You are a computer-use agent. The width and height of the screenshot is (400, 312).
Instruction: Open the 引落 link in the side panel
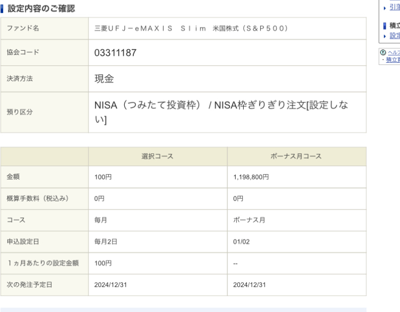point(395,7)
